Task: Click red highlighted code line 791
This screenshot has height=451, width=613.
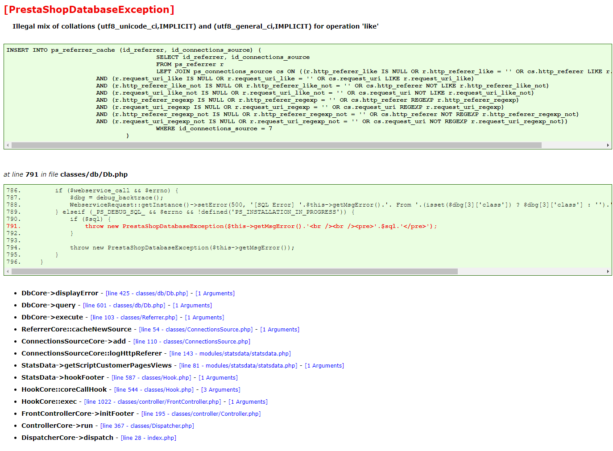Action: 222,226
